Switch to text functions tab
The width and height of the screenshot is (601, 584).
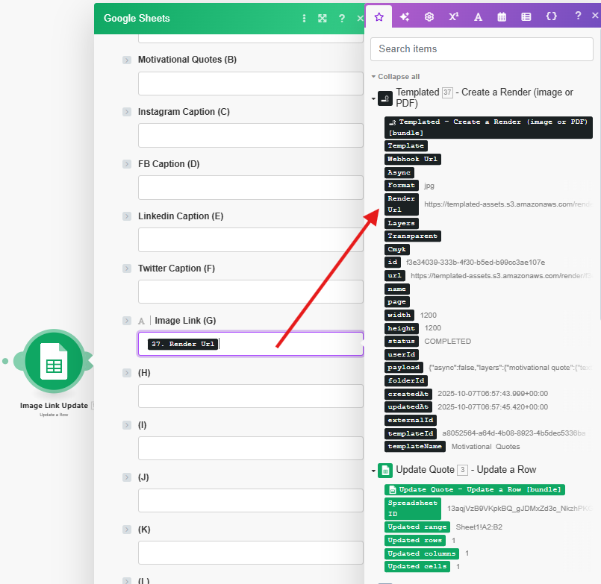(478, 17)
